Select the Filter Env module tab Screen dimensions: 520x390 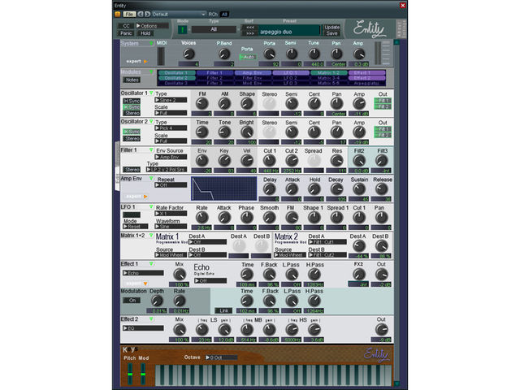[252, 78]
